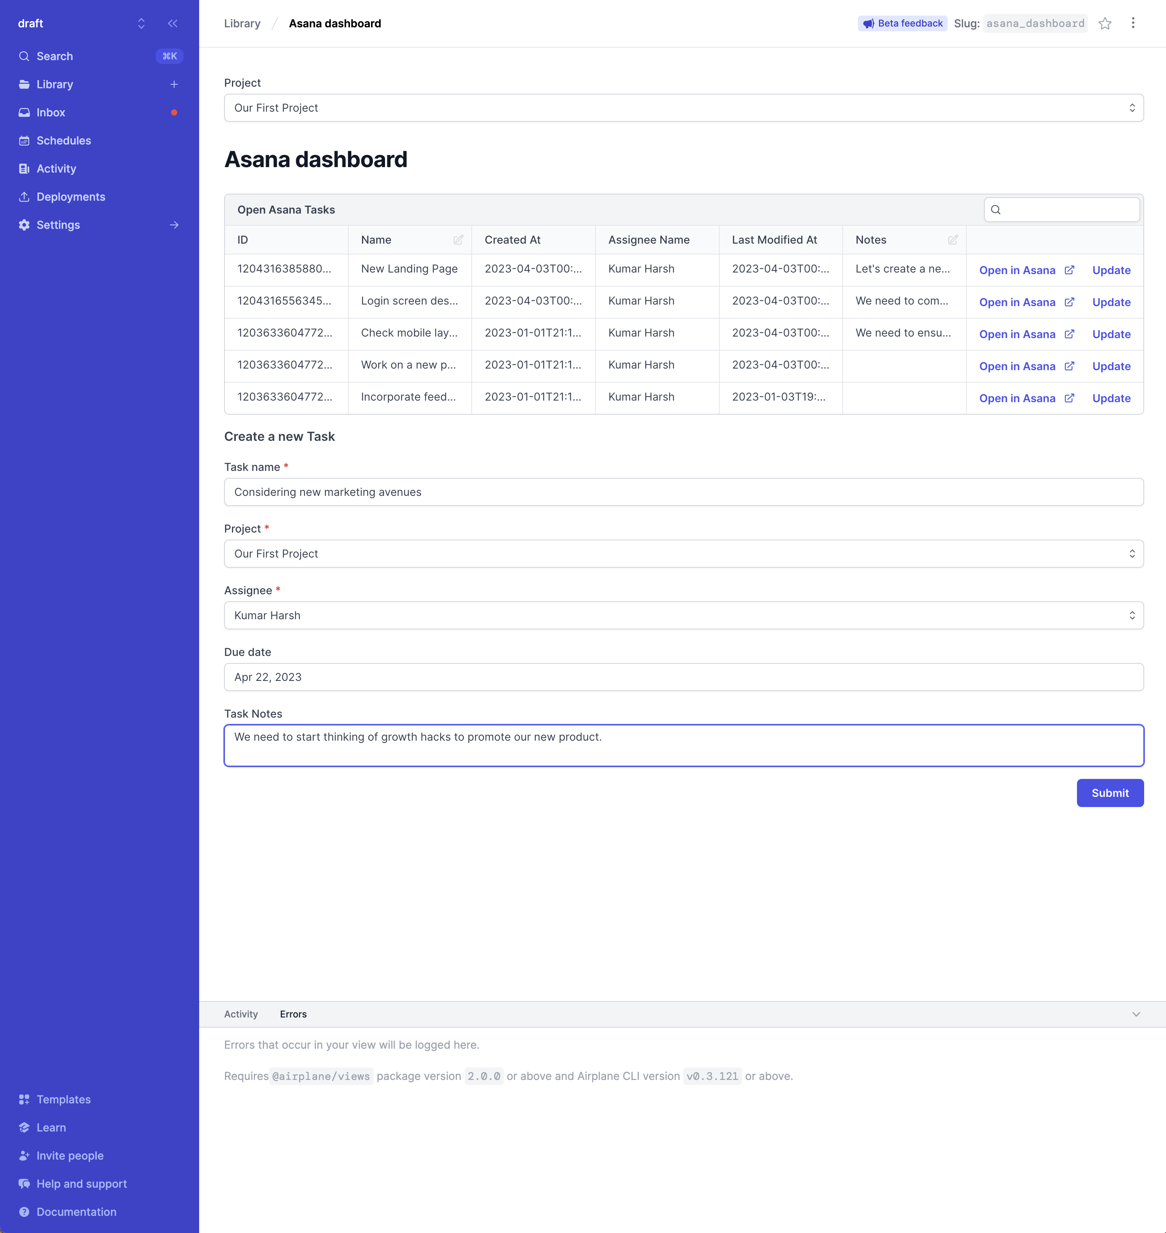Click the Assignee Name column header

(657, 240)
